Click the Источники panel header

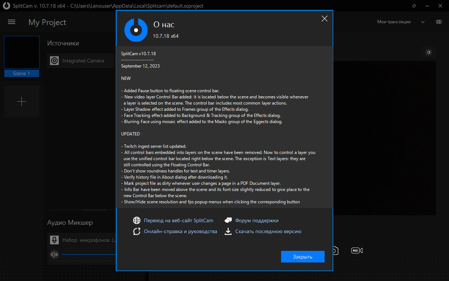(x=63, y=43)
